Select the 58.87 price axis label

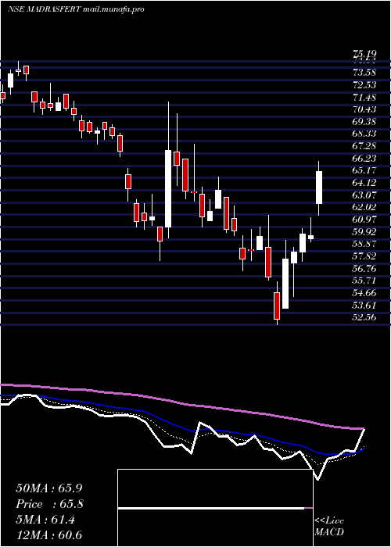point(364,244)
